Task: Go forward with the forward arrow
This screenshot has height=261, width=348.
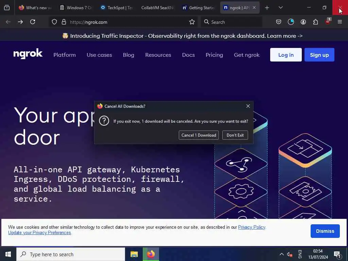Action: (20, 22)
